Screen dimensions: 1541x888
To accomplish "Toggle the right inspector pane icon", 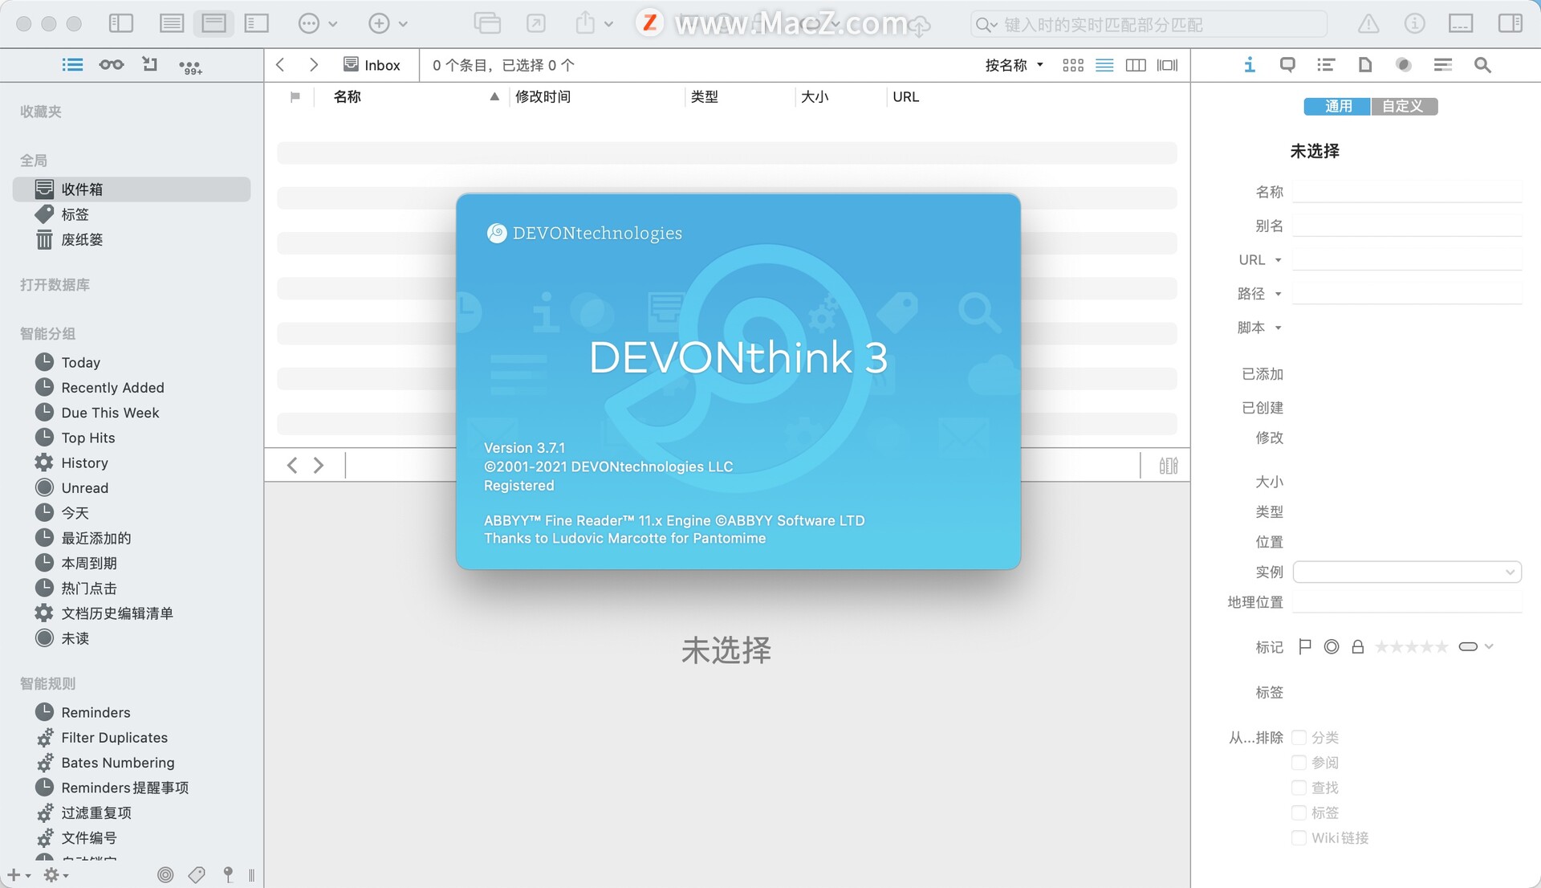I will click(1510, 23).
